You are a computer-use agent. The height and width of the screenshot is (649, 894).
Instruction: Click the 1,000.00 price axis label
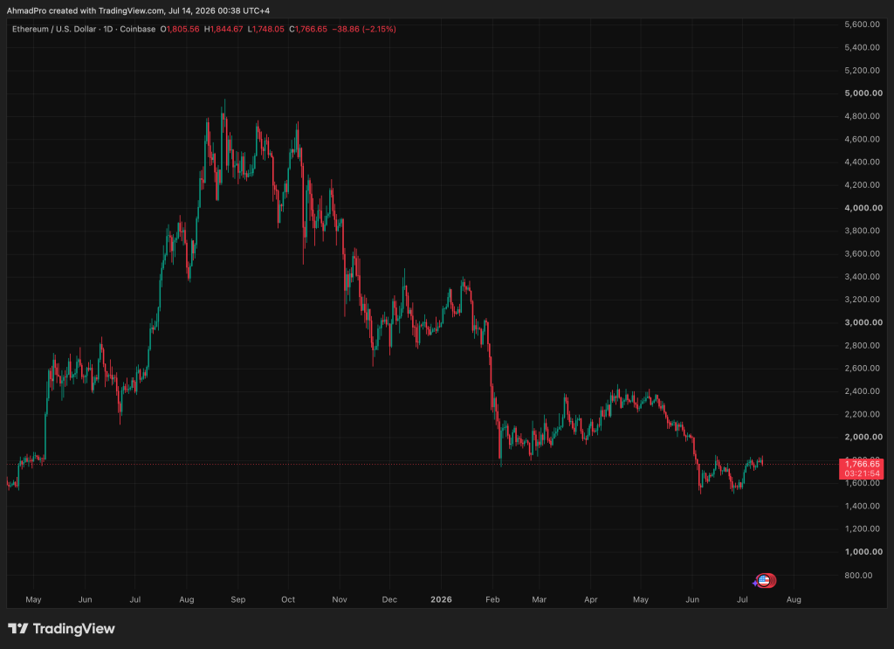pos(863,551)
